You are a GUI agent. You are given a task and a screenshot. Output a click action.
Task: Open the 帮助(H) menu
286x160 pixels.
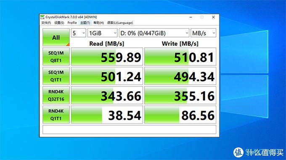click(x=98, y=23)
